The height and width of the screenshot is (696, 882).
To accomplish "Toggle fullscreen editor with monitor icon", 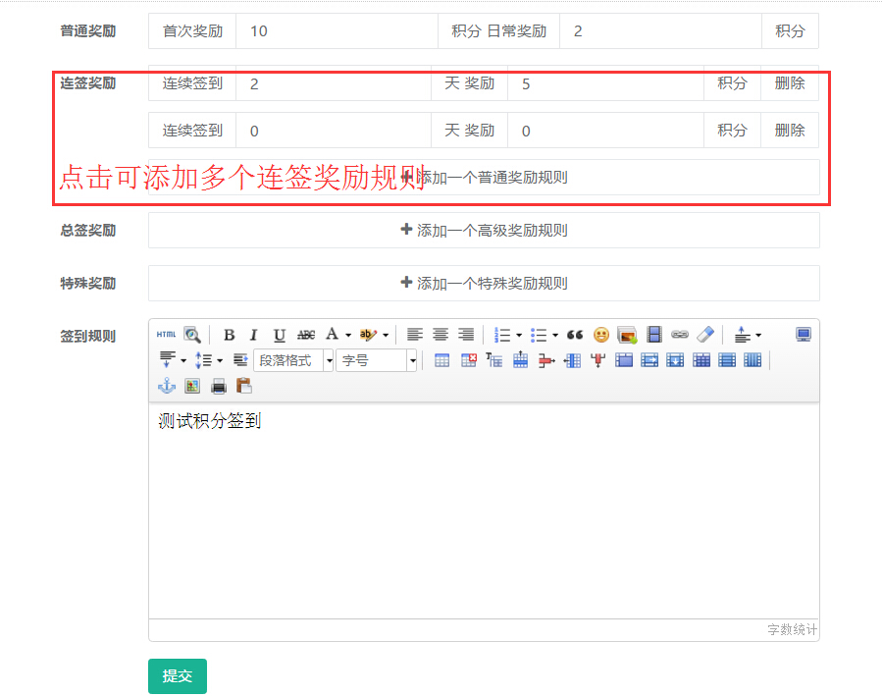I will [804, 335].
